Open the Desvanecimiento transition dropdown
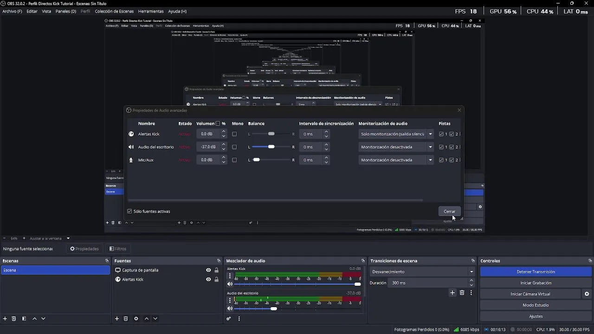 [422, 272]
